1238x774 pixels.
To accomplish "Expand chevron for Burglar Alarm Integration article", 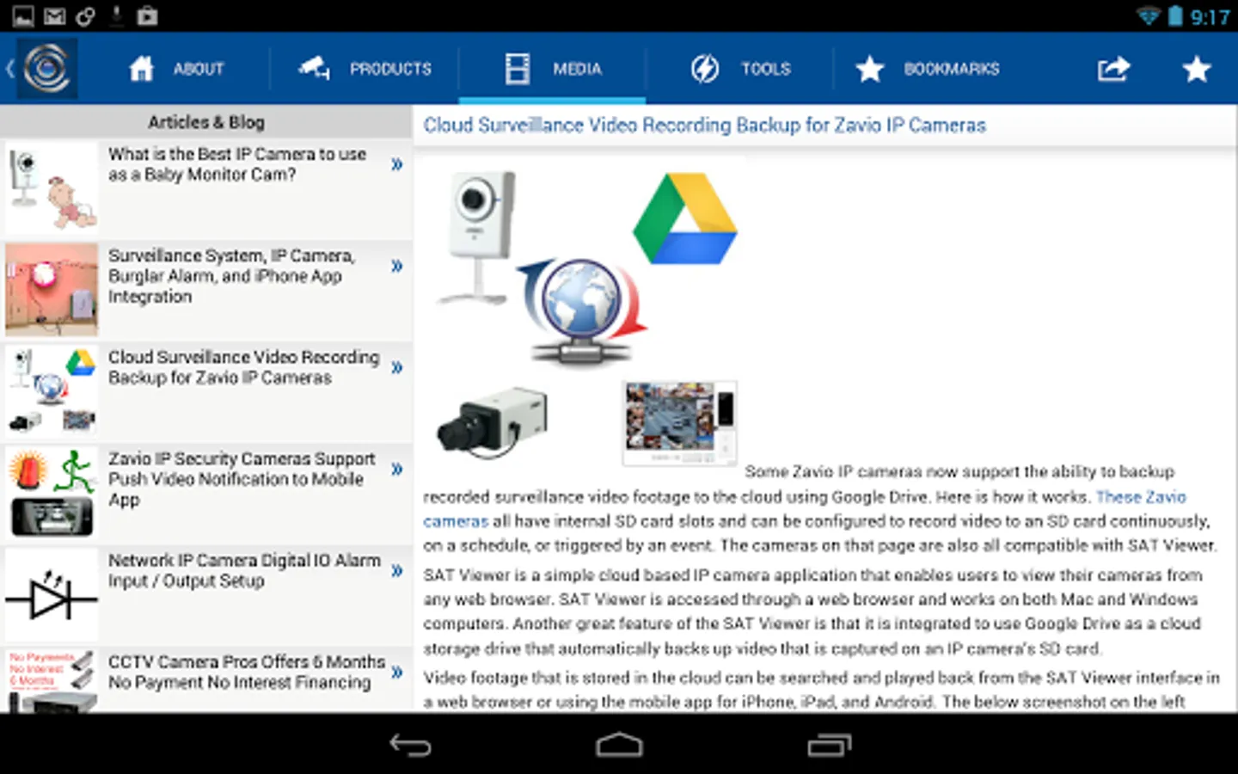I will 396,266.
